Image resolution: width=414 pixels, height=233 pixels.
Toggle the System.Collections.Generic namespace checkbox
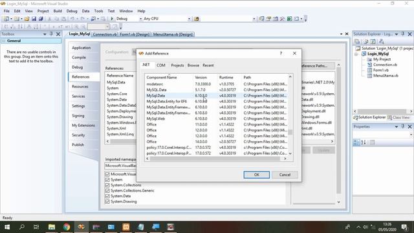click(107, 190)
